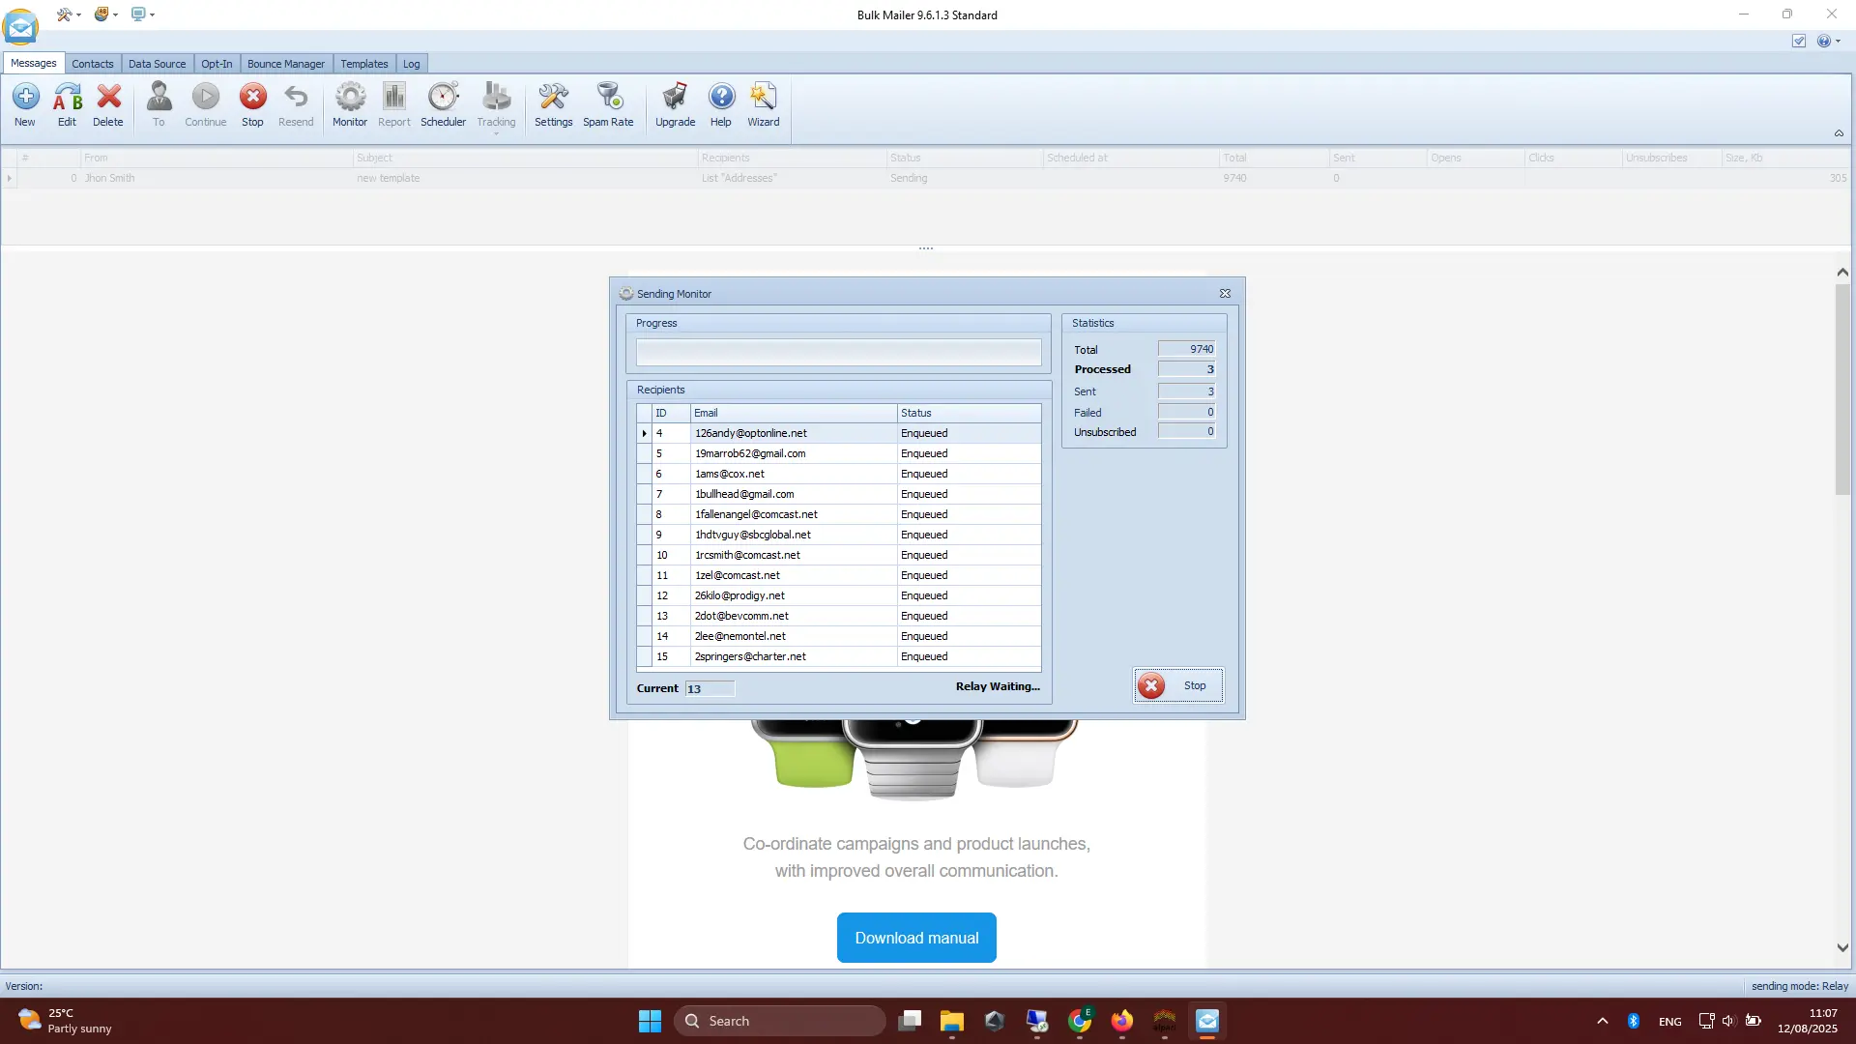The width and height of the screenshot is (1856, 1044).
Task: Click the Download manual button
Action: point(916,938)
